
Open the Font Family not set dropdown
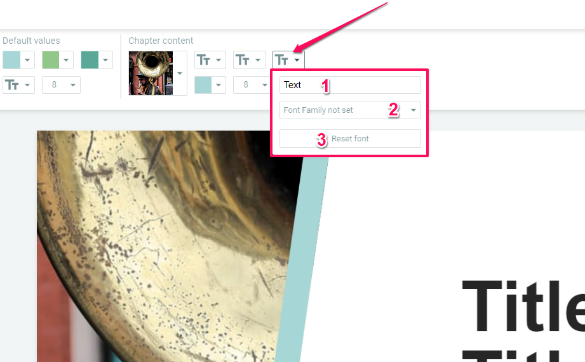(351, 110)
